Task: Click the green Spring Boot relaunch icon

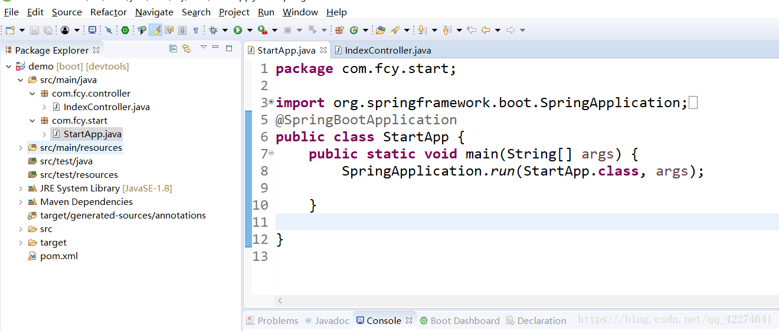Action: pyautogui.click(x=125, y=30)
